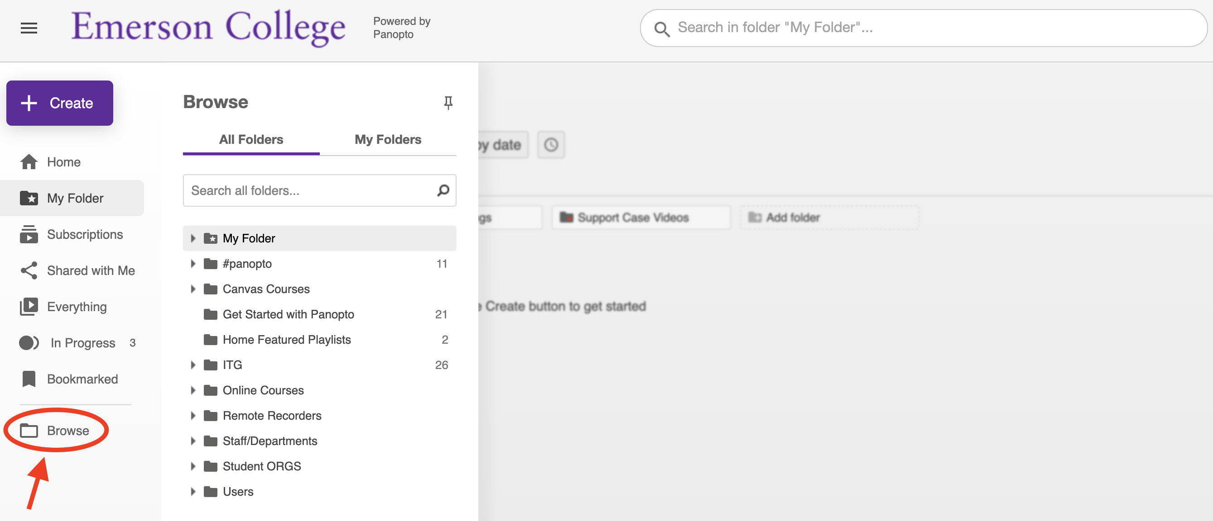Click the starred folder icon in tree
The height and width of the screenshot is (521, 1213).
click(x=210, y=238)
